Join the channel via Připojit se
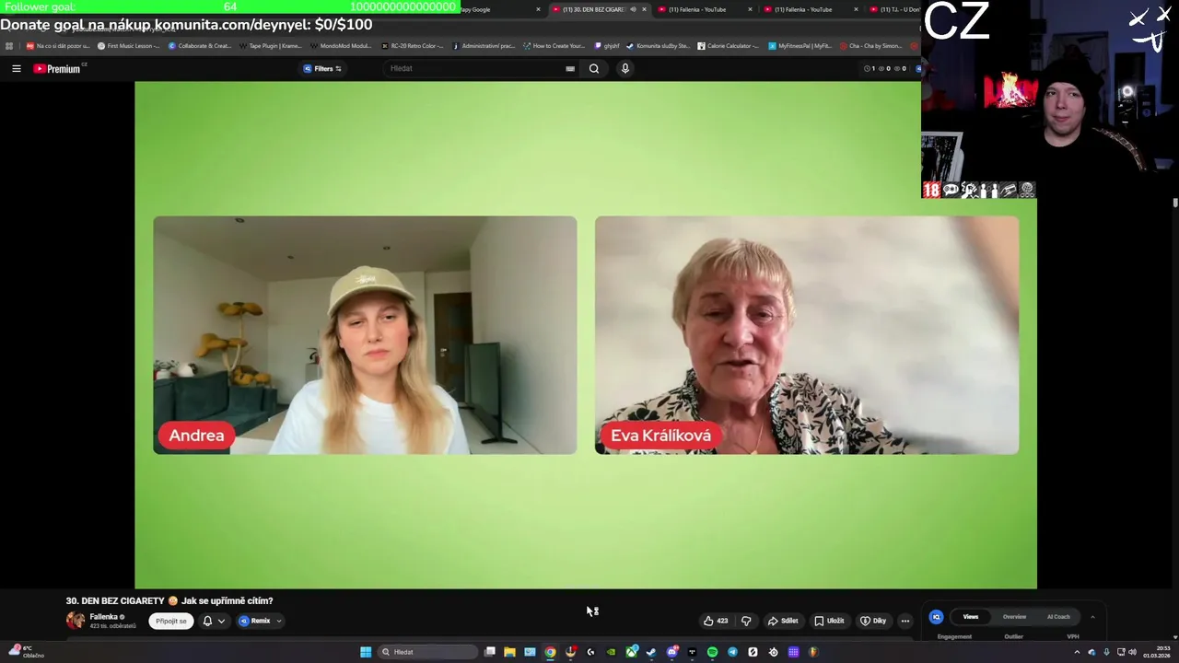Image resolution: width=1179 pixels, height=663 pixels. tap(171, 621)
